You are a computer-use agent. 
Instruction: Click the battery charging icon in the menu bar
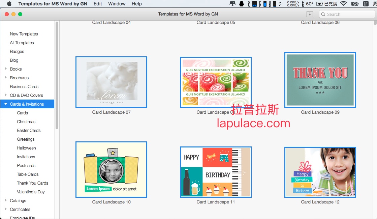coord(355,4)
